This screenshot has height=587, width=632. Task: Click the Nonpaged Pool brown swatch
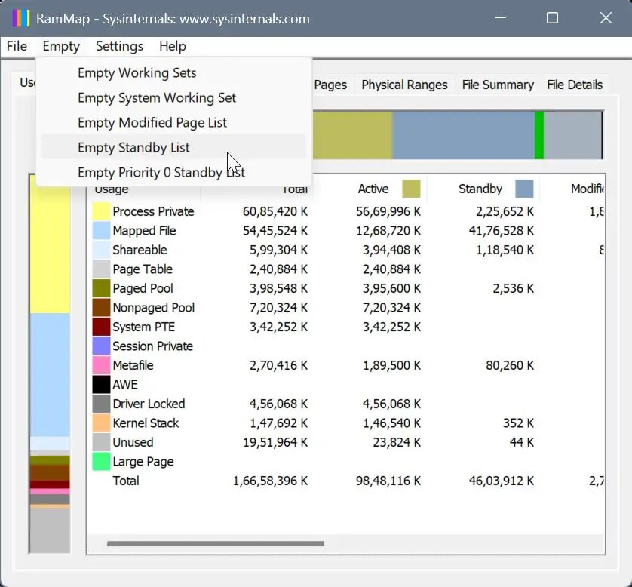[x=101, y=308]
